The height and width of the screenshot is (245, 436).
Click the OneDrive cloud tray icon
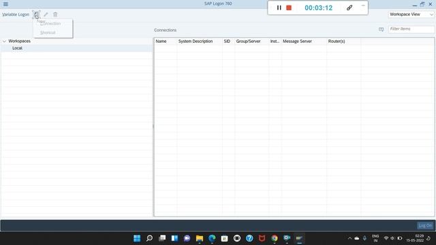tap(357, 238)
